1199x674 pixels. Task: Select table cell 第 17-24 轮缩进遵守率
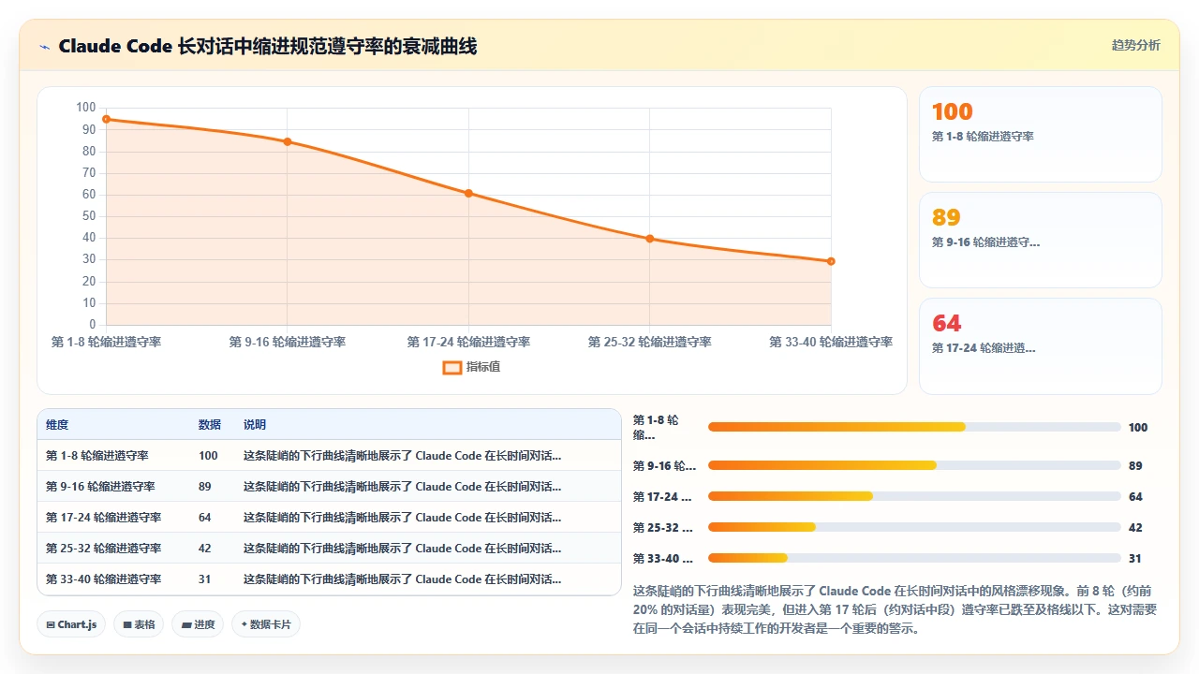(104, 518)
